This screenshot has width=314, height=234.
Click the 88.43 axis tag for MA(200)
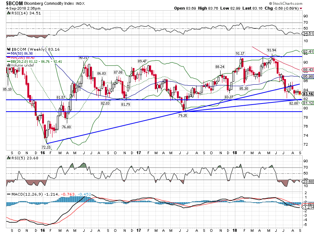coord(308,70)
